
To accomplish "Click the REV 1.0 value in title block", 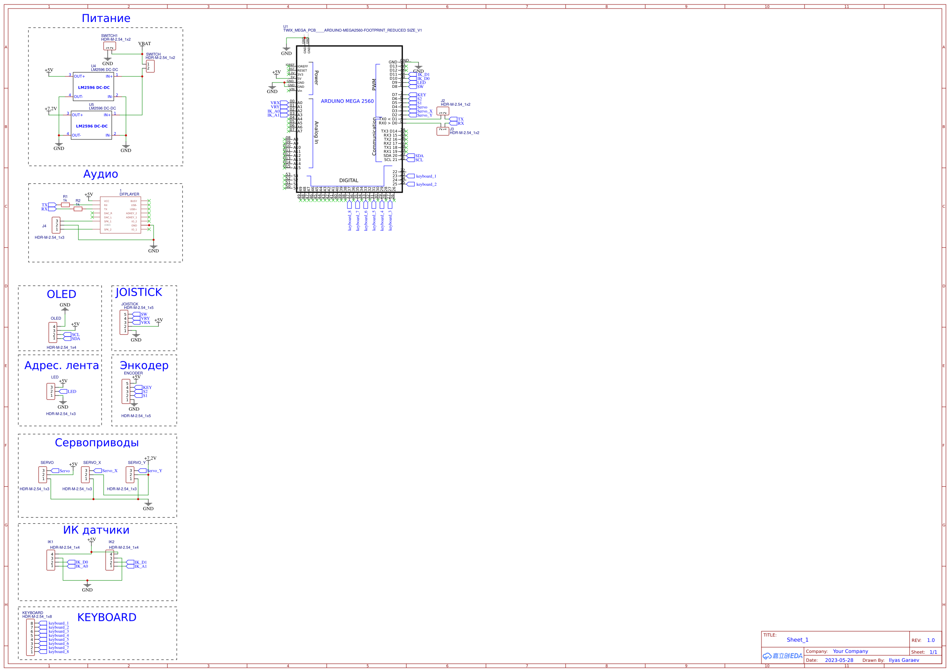I will click(x=930, y=640).
